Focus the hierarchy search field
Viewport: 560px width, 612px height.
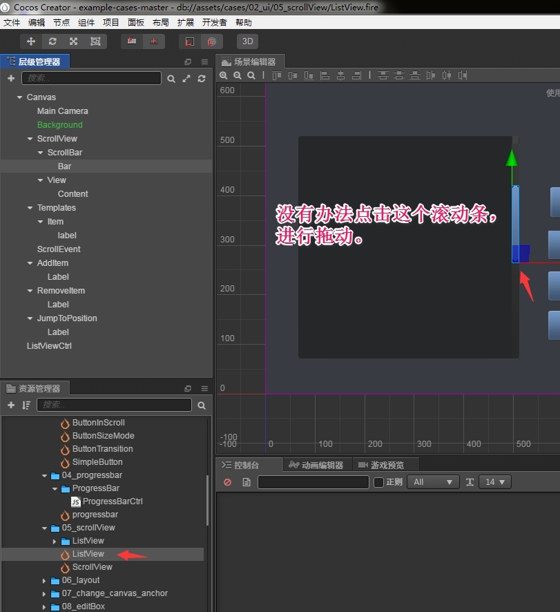[x=91, y=78]
